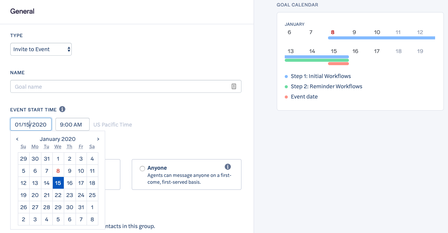
Task: Click the blue bar spanning days 8 to 12
Action: coord(382,38)
